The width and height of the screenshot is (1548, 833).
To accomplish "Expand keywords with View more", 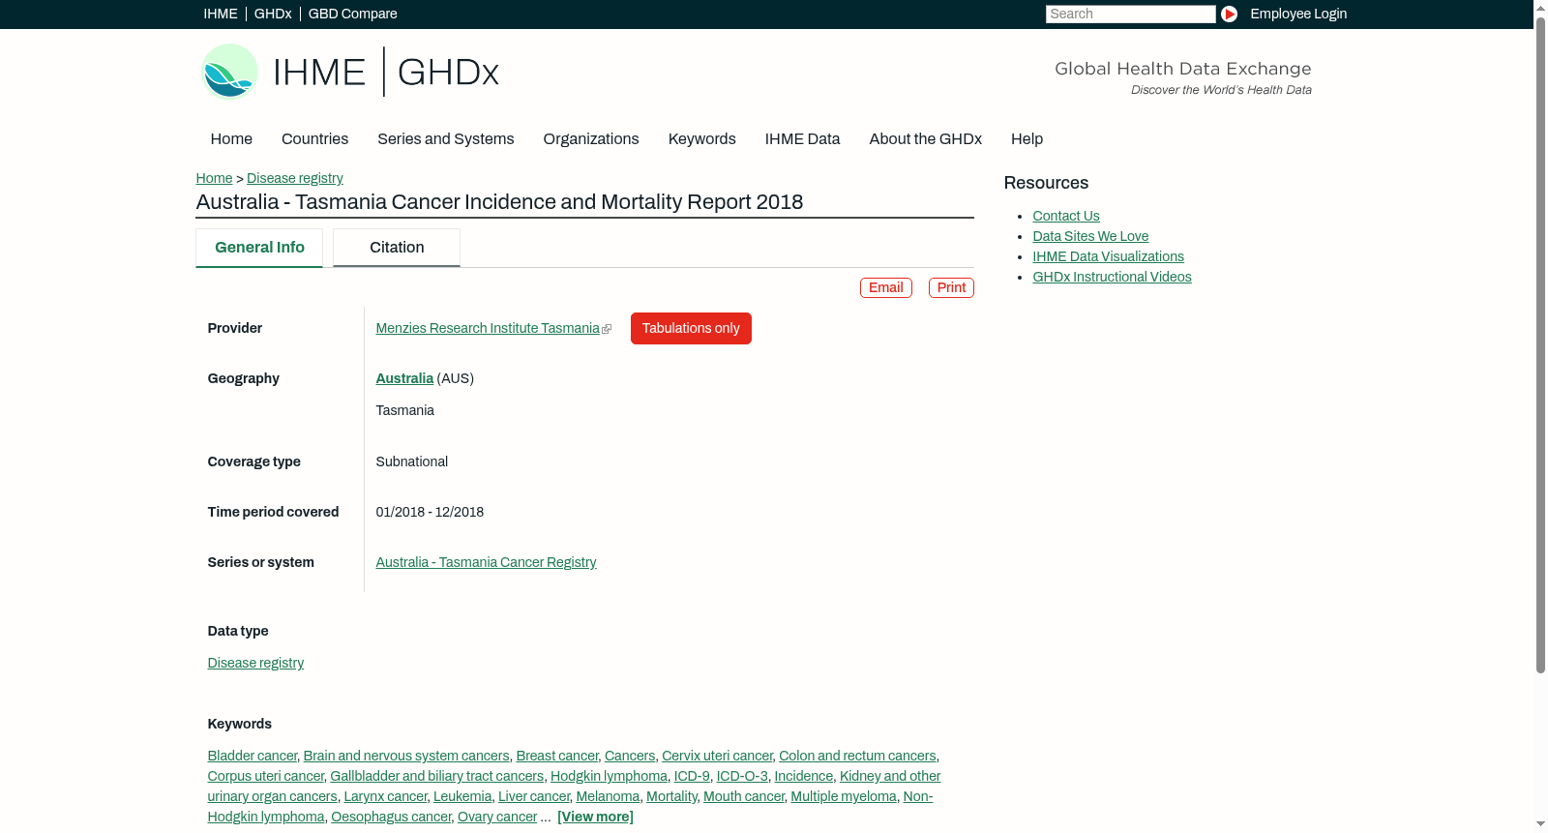I will [x=595, y=817].
